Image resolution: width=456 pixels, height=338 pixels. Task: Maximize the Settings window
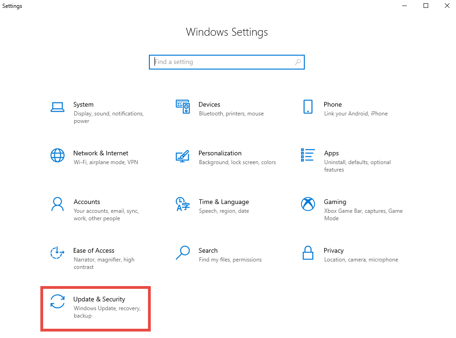pos(426,6)
